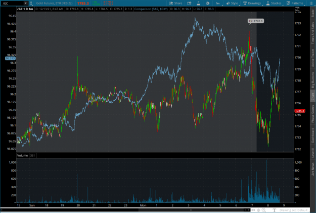Open the Trade side tab
The width and height of the screenshot is (316, 213).
pos(313,13)
